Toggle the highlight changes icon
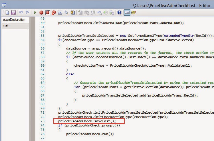Screen dimensions: 214x141 pyautogui.click(x=134, y=13)
